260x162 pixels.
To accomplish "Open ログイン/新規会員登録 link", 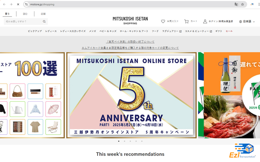I will [221, 21].
